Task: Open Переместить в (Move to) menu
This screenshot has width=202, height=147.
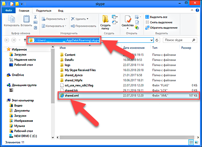Action: tap(55, 19)
